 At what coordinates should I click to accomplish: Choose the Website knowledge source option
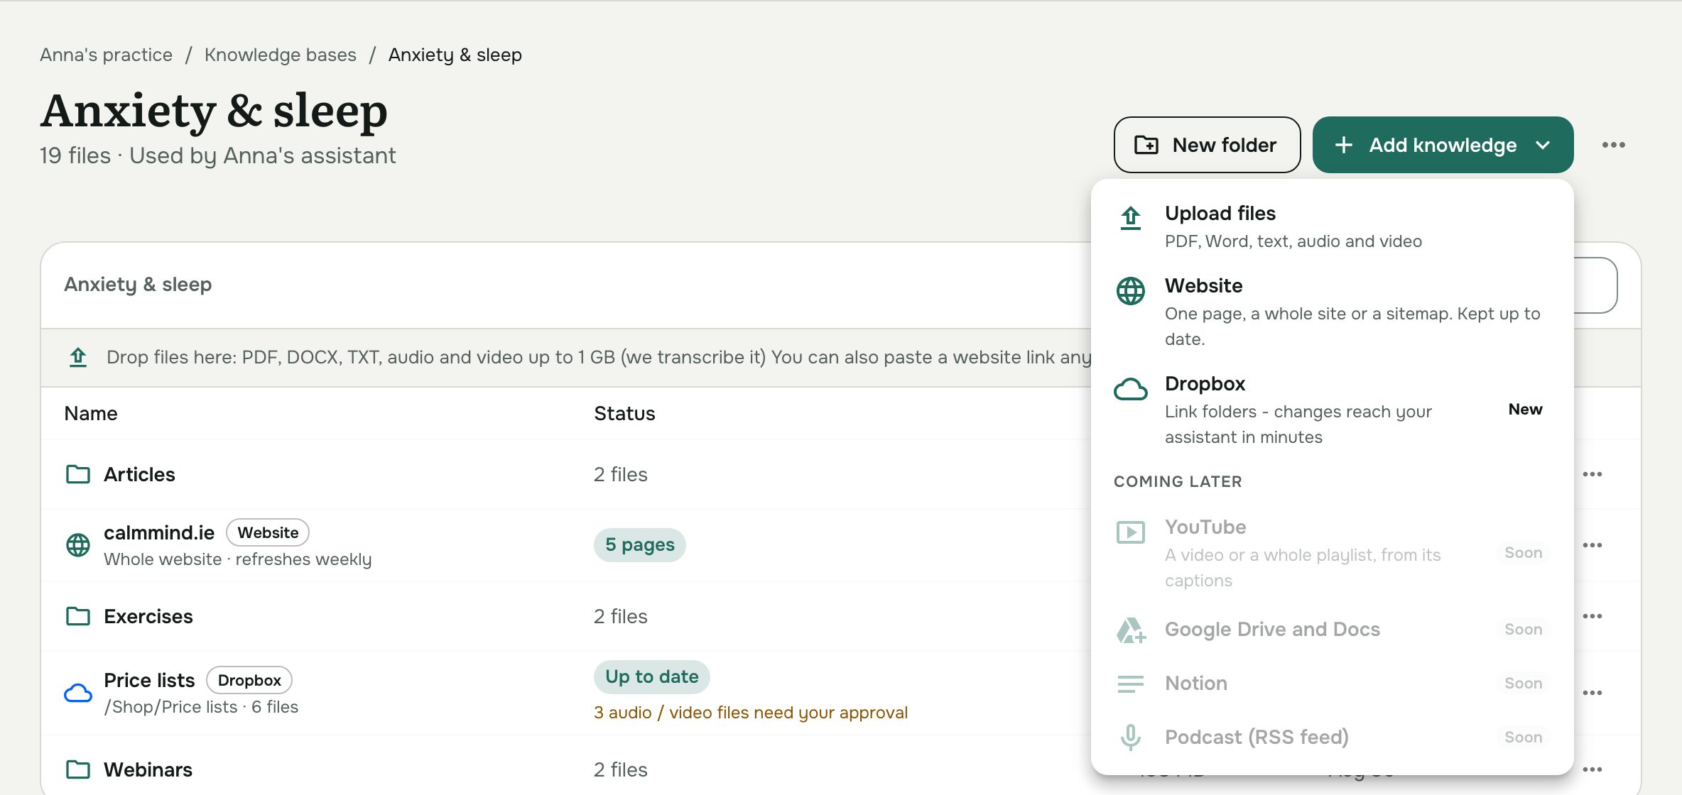pyautogui.click(x=1332, y=312)
